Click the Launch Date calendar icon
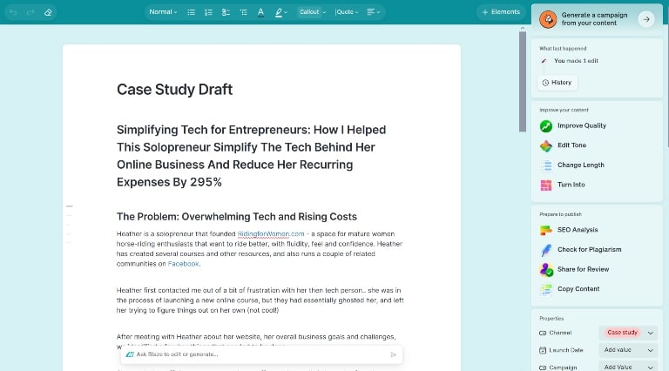The image size is (669, 371). (x=543, y=350)
